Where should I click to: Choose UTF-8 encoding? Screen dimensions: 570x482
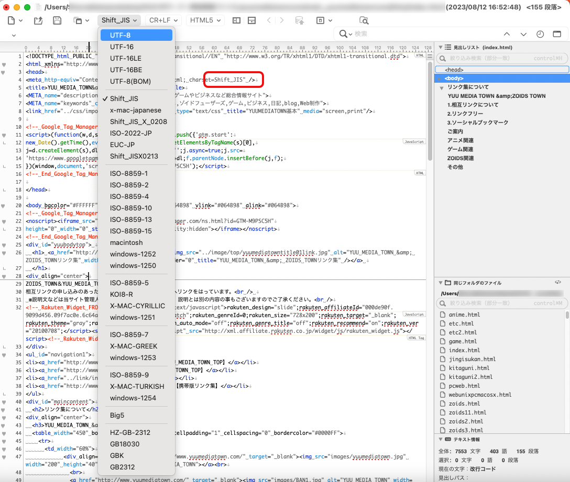click(x=136, y=35)
